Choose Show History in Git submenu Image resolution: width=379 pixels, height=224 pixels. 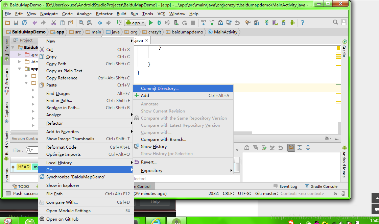coord(183,146)
